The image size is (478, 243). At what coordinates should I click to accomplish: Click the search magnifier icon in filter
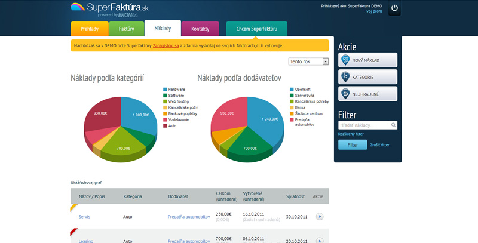coord(393,125)
